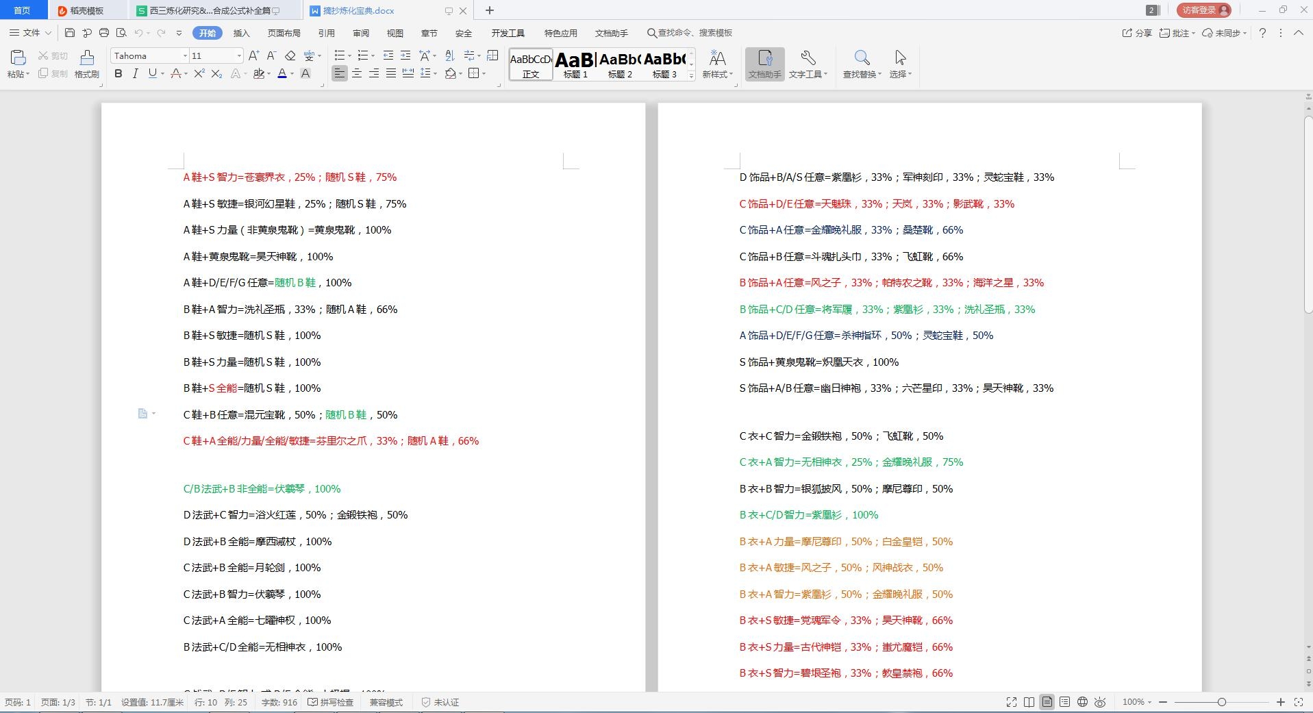Open the 页面布局 (Page Layout) tab
This screenshot has height=713, width=1313.
pyautogui.click(x=284, y=33)
